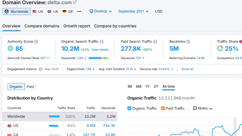242x136 pixels.
Task: Click the Traffic Share donut icon
Action: tap(220, 48)
